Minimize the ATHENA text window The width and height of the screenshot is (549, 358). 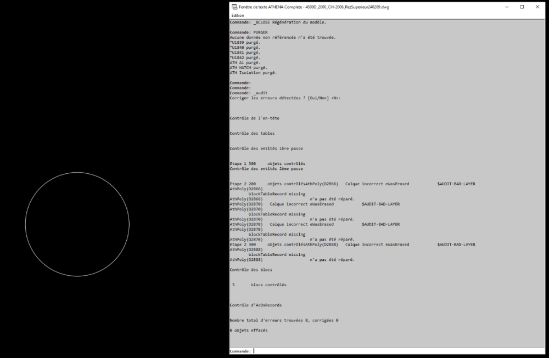click(507, 7)
